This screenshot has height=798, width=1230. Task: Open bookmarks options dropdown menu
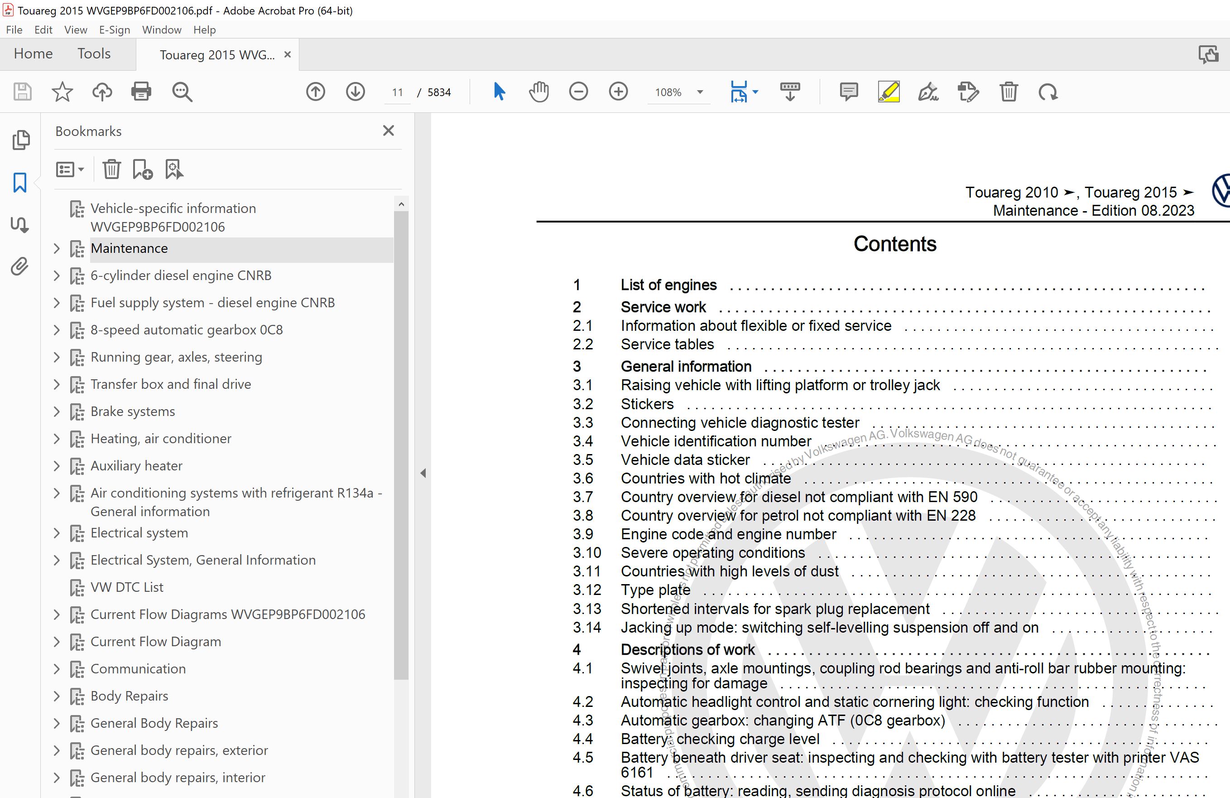tap(70, 169)
